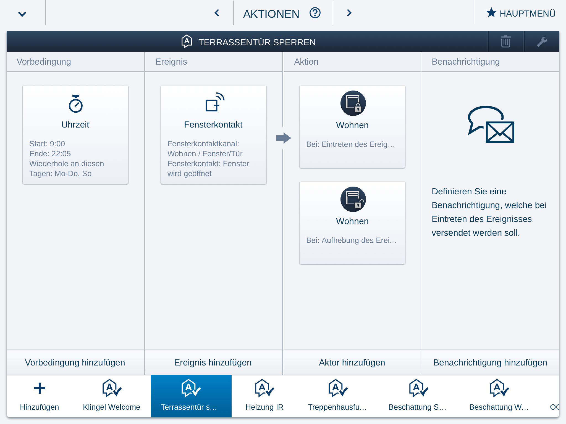Switch to Beschattung S… action tab
The image size is (566, 424).
click(418, 396)
